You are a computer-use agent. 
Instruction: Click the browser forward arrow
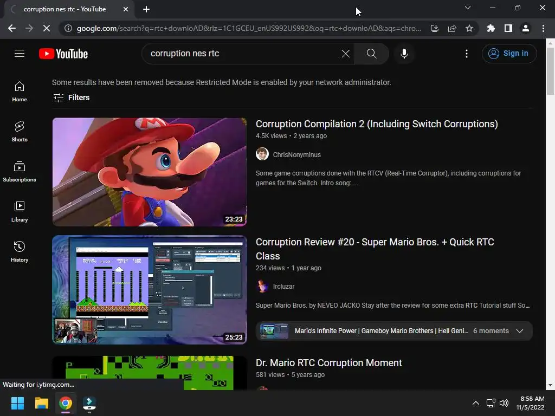(x=29, y=28)
